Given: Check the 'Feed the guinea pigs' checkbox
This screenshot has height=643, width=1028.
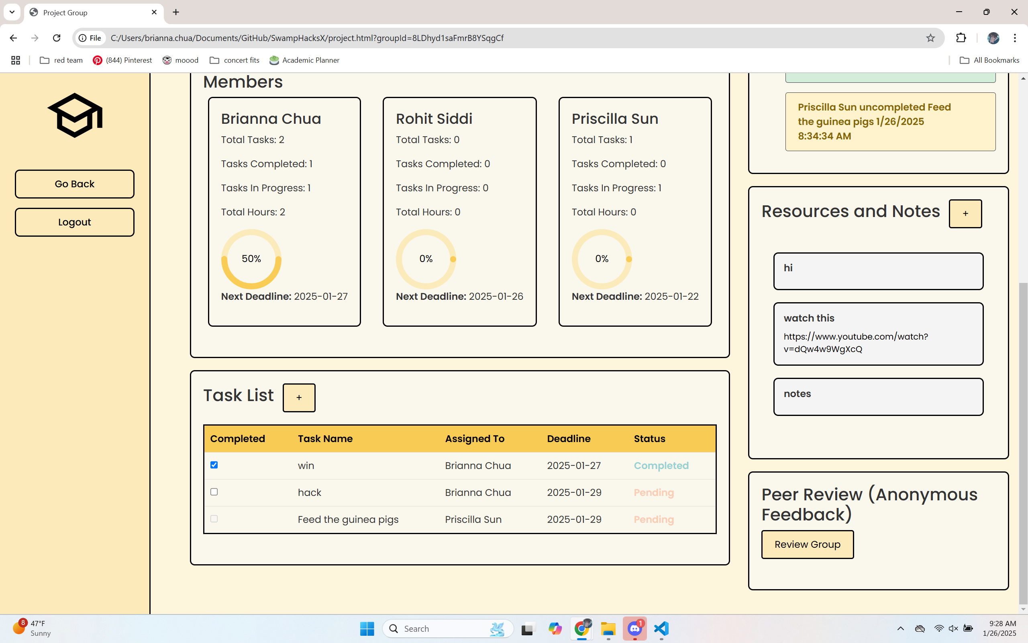Looking at the screenshot, I should (x=214, y=519).
